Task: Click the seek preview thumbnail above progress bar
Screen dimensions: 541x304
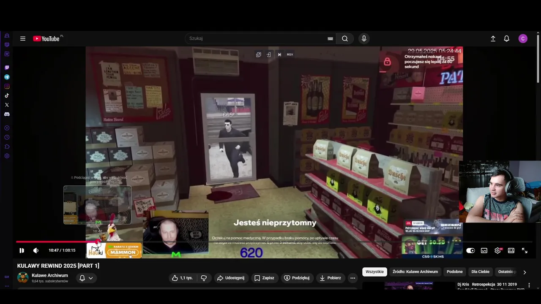Action: click(x=98, y=205)
